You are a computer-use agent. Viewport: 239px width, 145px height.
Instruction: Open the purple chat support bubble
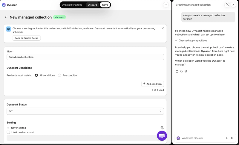tap(162, 136)
